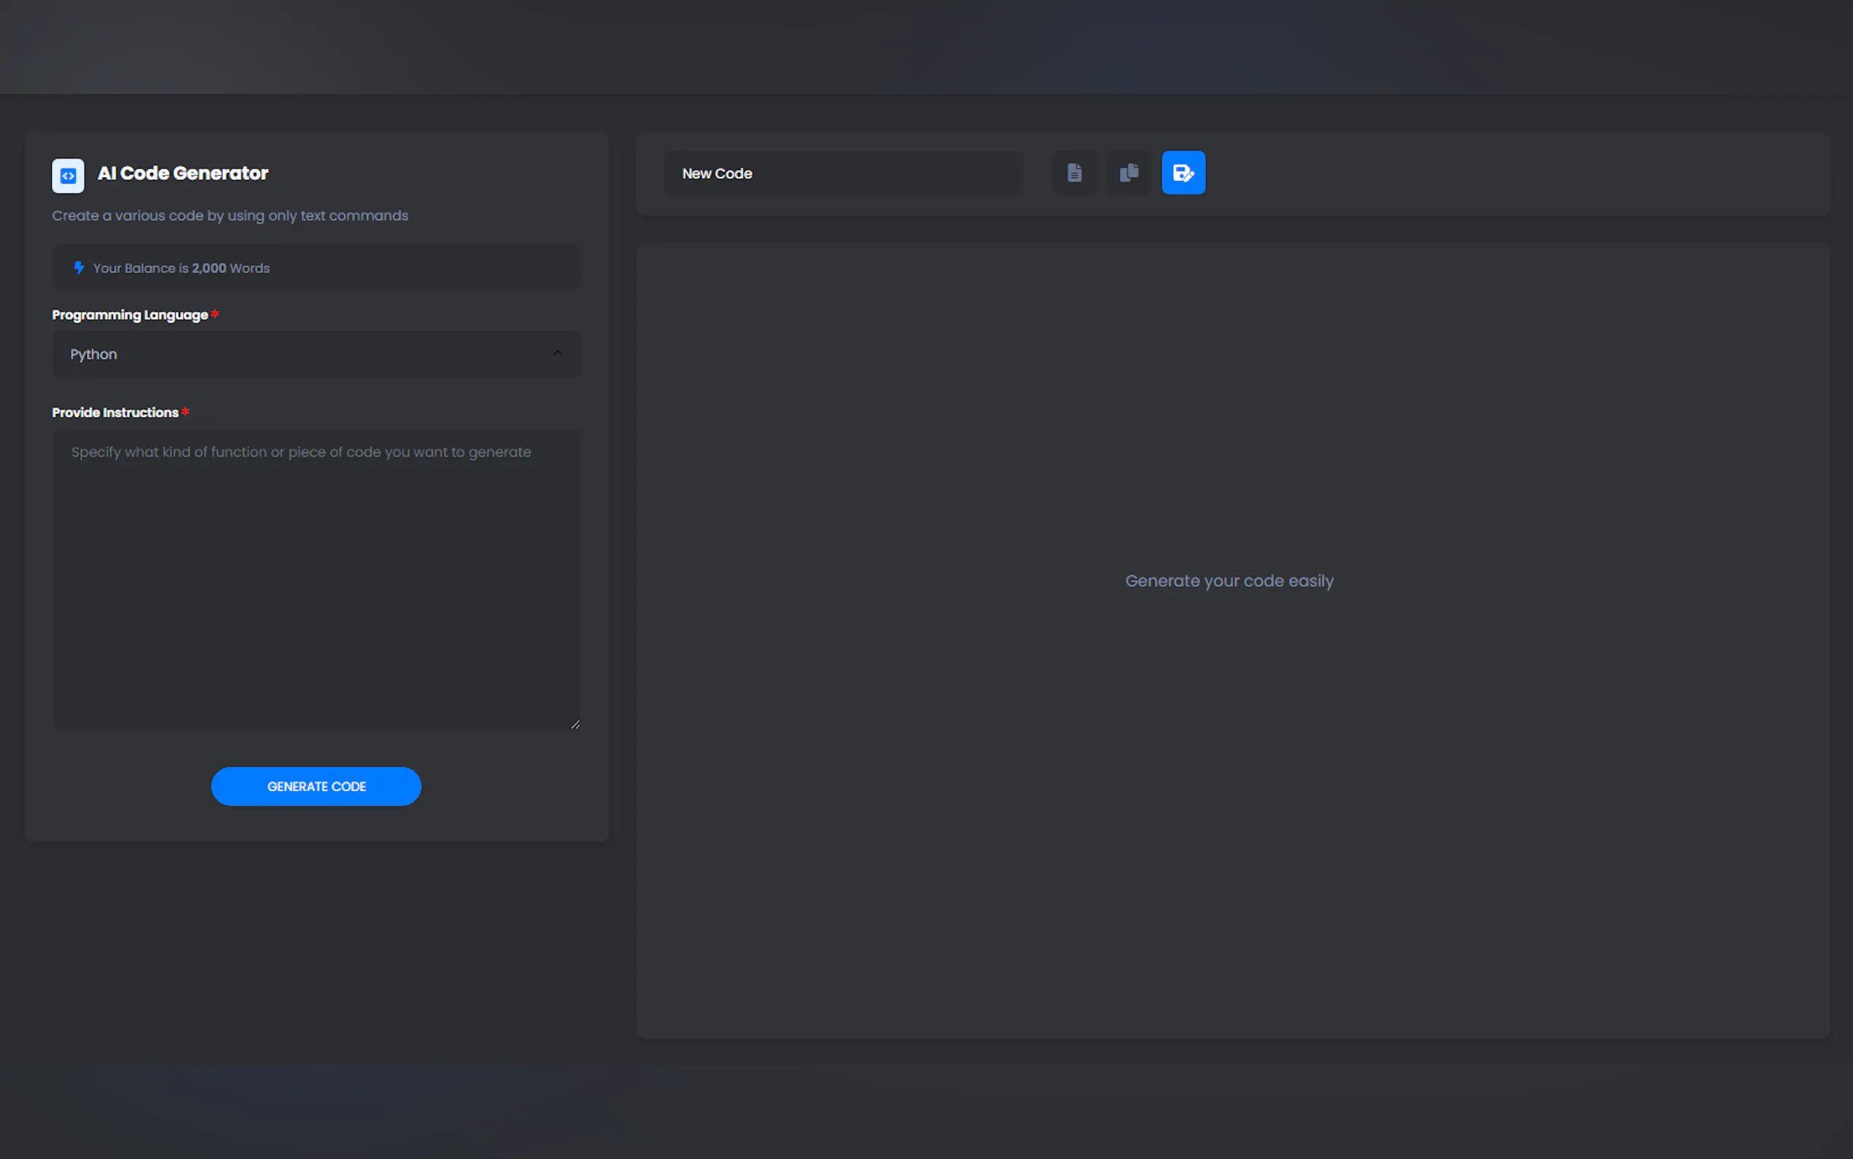
Task: Click the copy code duplicate-pages icon
Action: tap(1129, 173)
